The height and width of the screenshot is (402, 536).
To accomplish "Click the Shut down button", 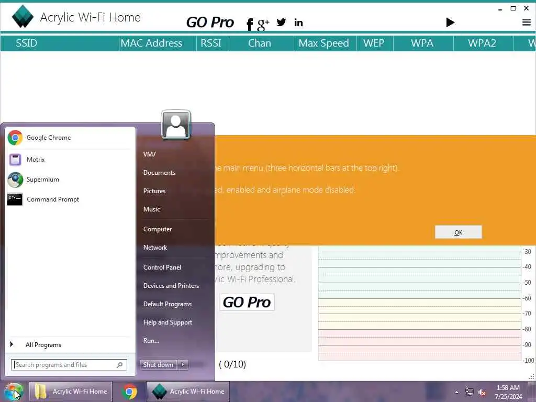I will pyautogui.click(x=158, y=365).
